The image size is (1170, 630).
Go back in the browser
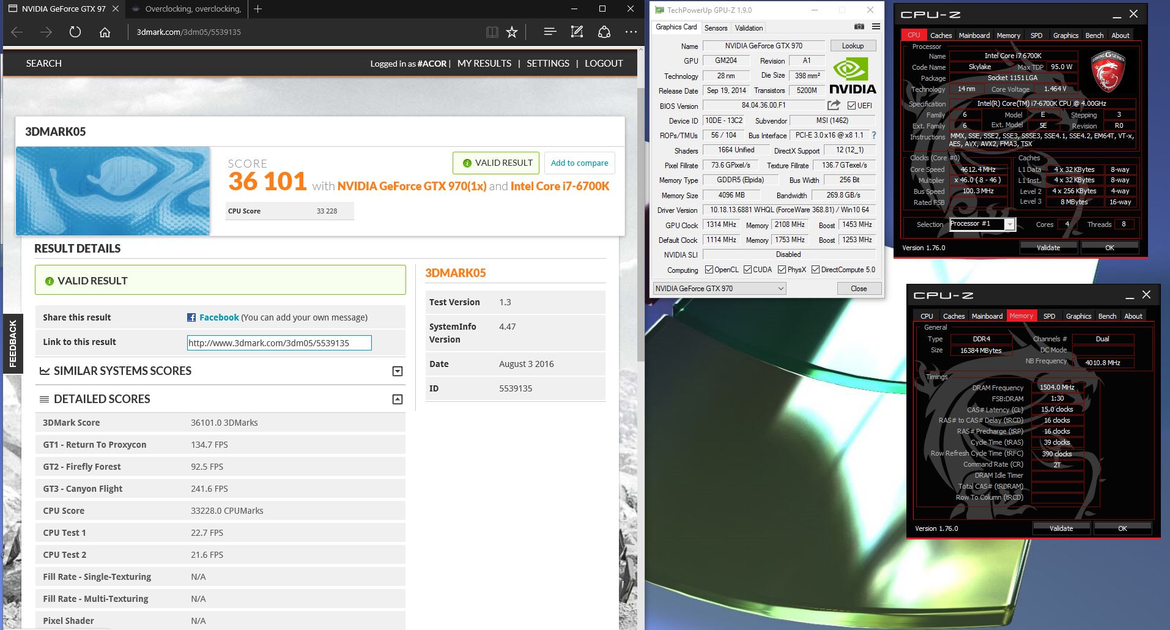pos(17,32)
